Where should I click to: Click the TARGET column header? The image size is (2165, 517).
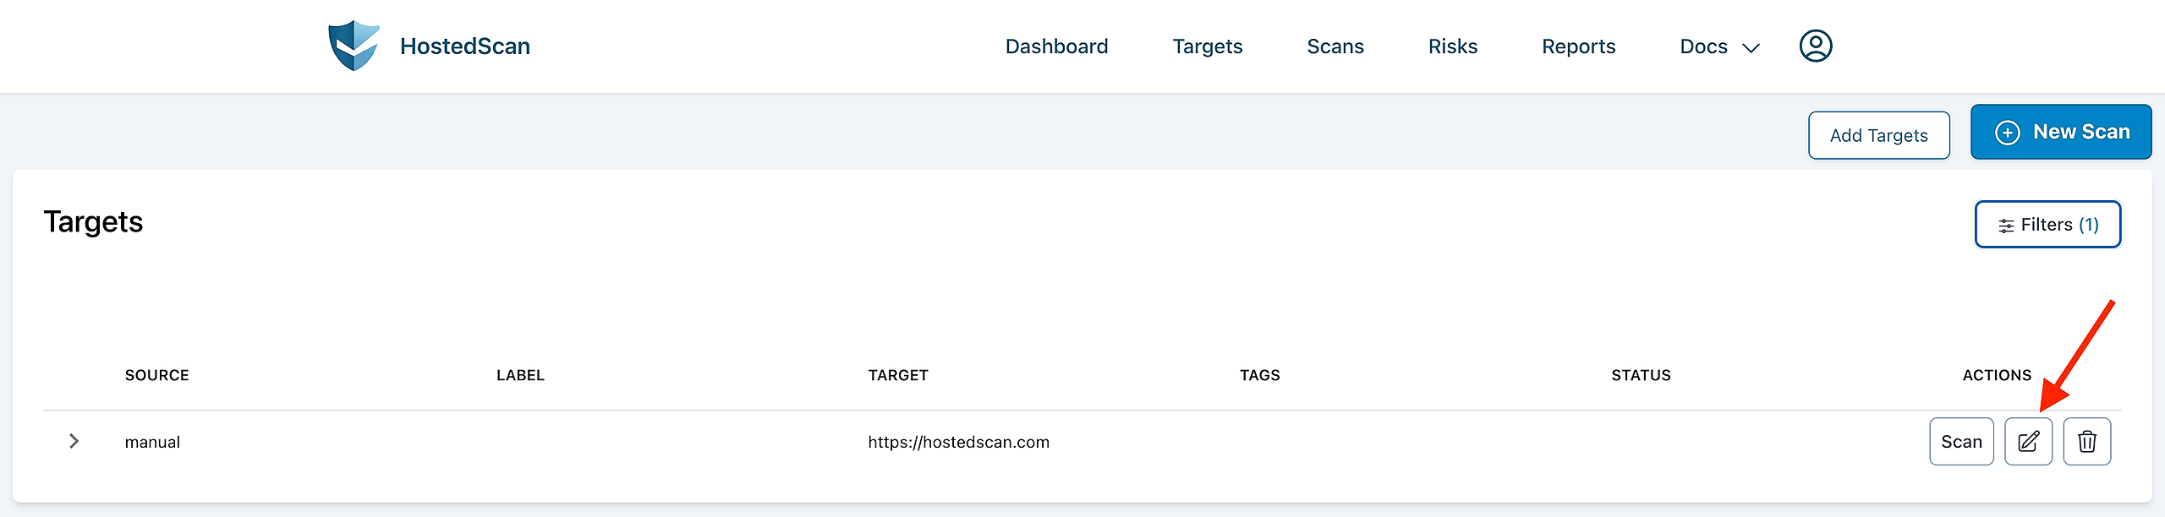tap(897, 375)
